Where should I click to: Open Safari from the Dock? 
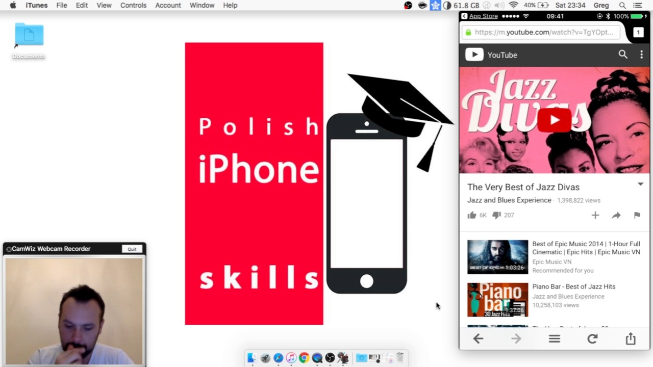click(278, 358)
